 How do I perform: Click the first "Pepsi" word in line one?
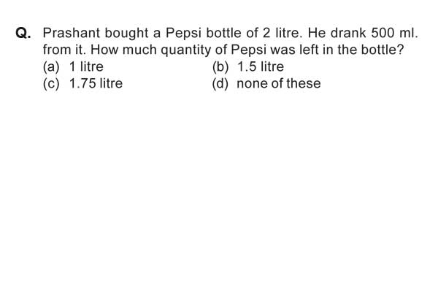point(183,34)
